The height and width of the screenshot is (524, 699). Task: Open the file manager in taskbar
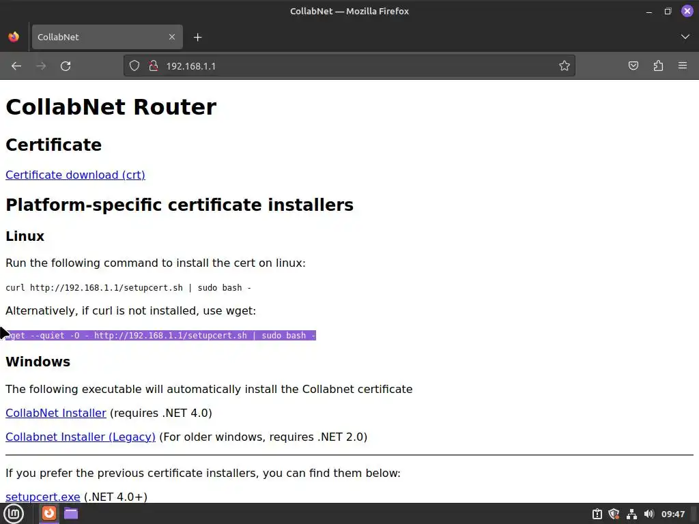71,513
